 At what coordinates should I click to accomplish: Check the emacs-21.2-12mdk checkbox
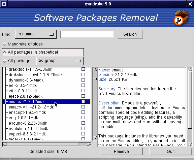point(83,101)
